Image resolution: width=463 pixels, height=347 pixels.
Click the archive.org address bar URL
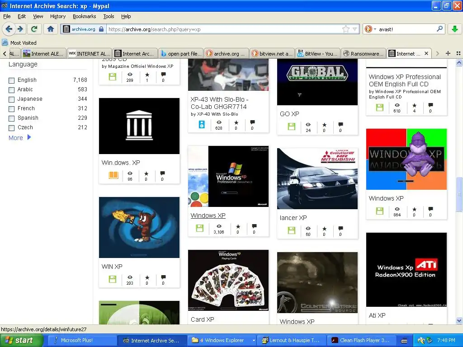coord(224,29)
